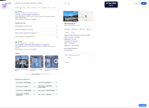Switch to the Shopping tab
Screen dimensions: 149x108
(x=45, y=8)
